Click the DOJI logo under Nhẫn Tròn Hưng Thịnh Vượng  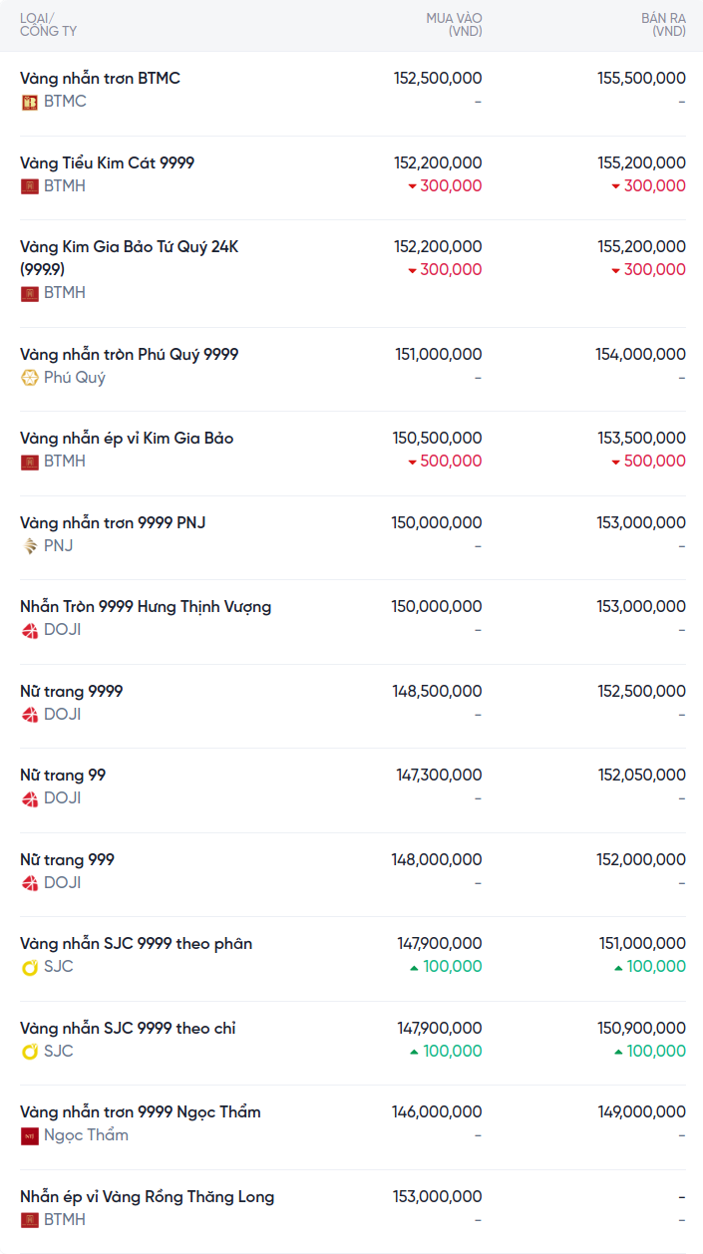coord(30,630)
